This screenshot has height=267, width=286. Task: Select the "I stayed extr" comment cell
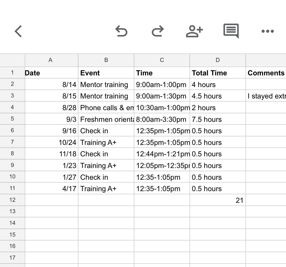pos(266,96)
